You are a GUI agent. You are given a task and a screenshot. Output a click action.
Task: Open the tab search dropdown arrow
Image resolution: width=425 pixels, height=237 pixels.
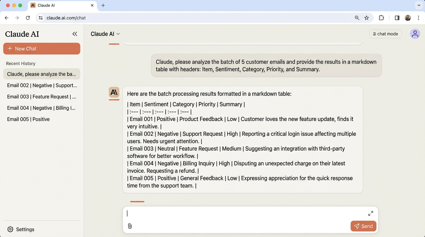pyautogui.click(x=419, y=5)
